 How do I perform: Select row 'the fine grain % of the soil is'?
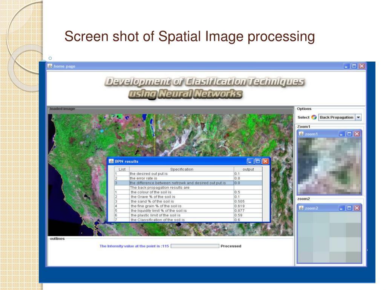coord(188,206)
